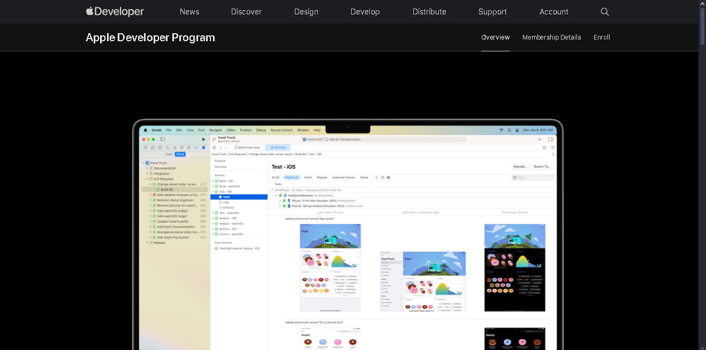Select the Overview tab
The width and height of the screenshot is (706, 350).
point(495,37)
